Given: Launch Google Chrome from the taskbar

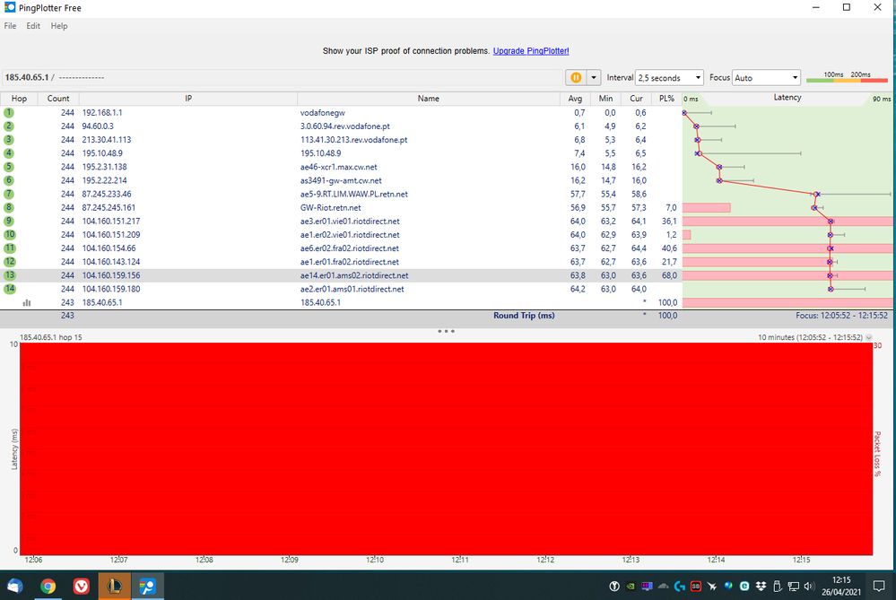Looking at the screenshot, I should click(x=48, y=587).
